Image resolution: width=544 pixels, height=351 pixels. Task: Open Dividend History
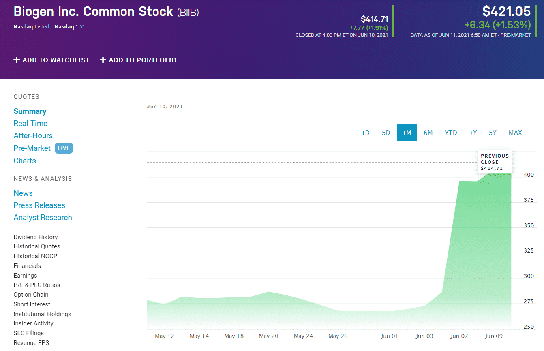36,237
